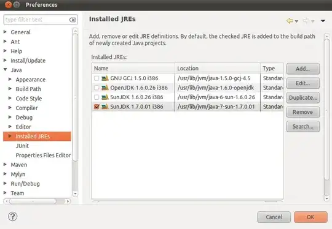Check the OpenJDK 1.6.0.26 i386 checkbox
This screenshot has width=332, height=229.
coord(97,88)
